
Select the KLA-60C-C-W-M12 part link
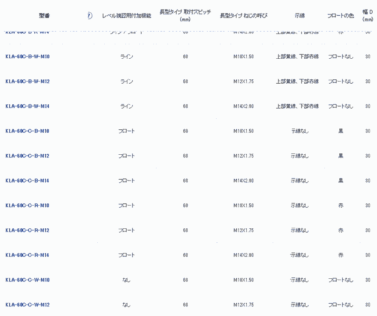pos(27,305)
